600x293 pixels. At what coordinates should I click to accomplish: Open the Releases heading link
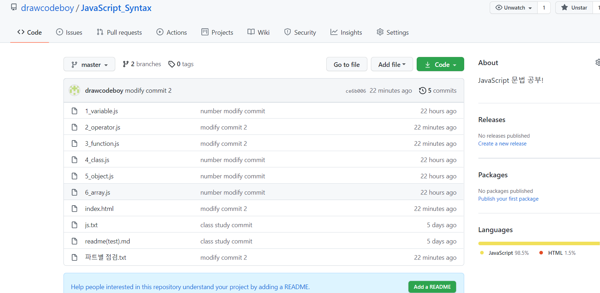[492, 120]
